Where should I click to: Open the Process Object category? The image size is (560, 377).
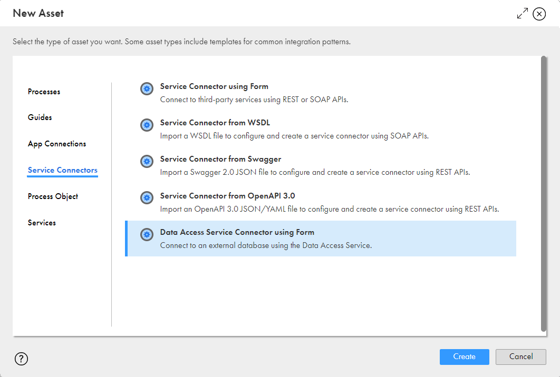click(x=53, y=196)
